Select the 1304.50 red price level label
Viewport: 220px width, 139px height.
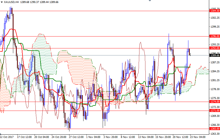point(215,11)
